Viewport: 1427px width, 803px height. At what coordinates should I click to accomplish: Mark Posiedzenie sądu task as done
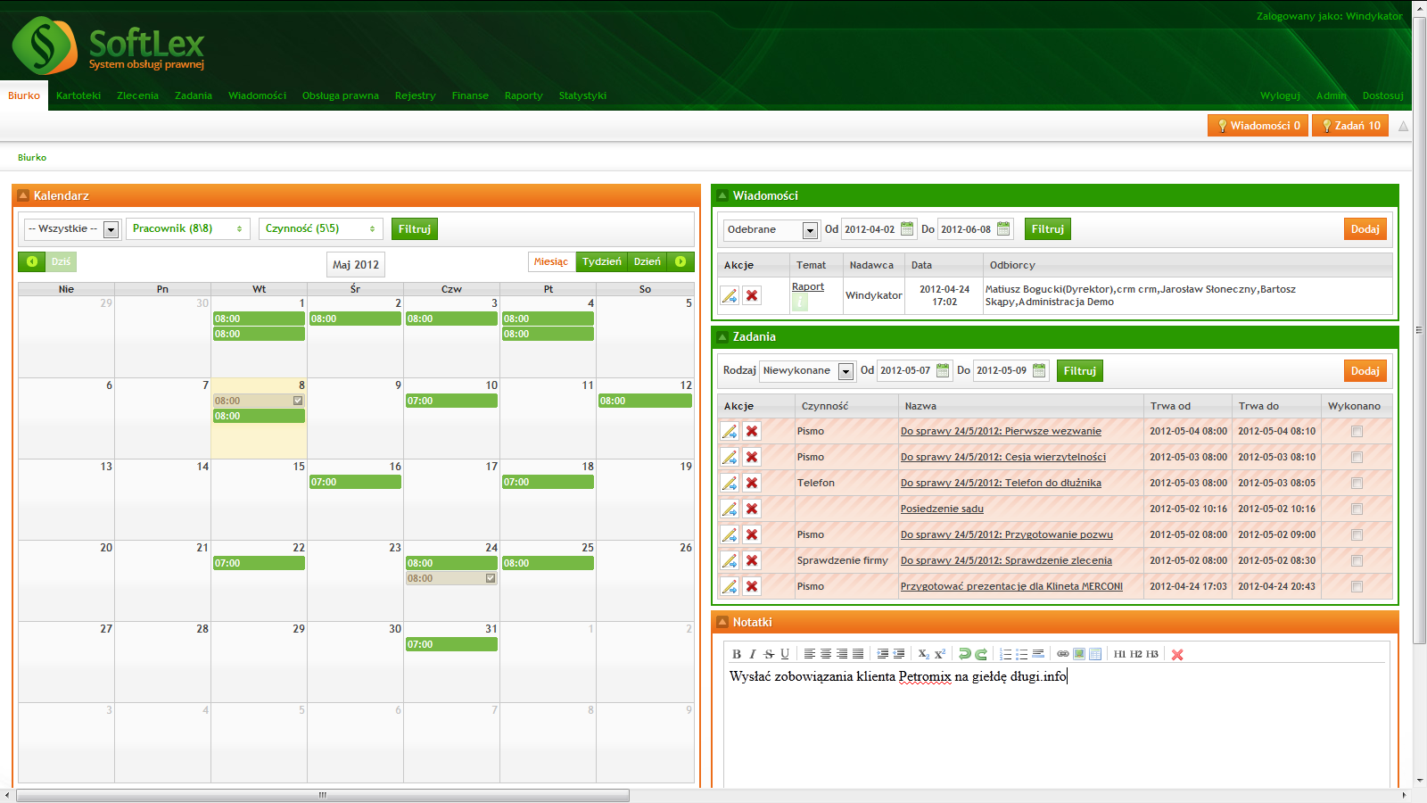1357,509
